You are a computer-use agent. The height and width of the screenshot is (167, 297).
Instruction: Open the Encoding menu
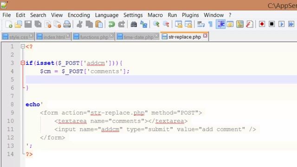tap(79, 15)
